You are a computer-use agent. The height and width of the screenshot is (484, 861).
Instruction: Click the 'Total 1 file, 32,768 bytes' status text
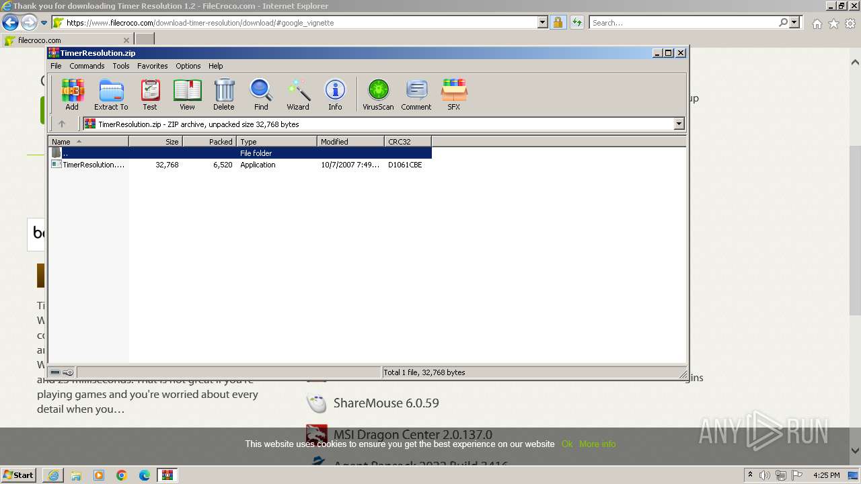click(424, 372)
